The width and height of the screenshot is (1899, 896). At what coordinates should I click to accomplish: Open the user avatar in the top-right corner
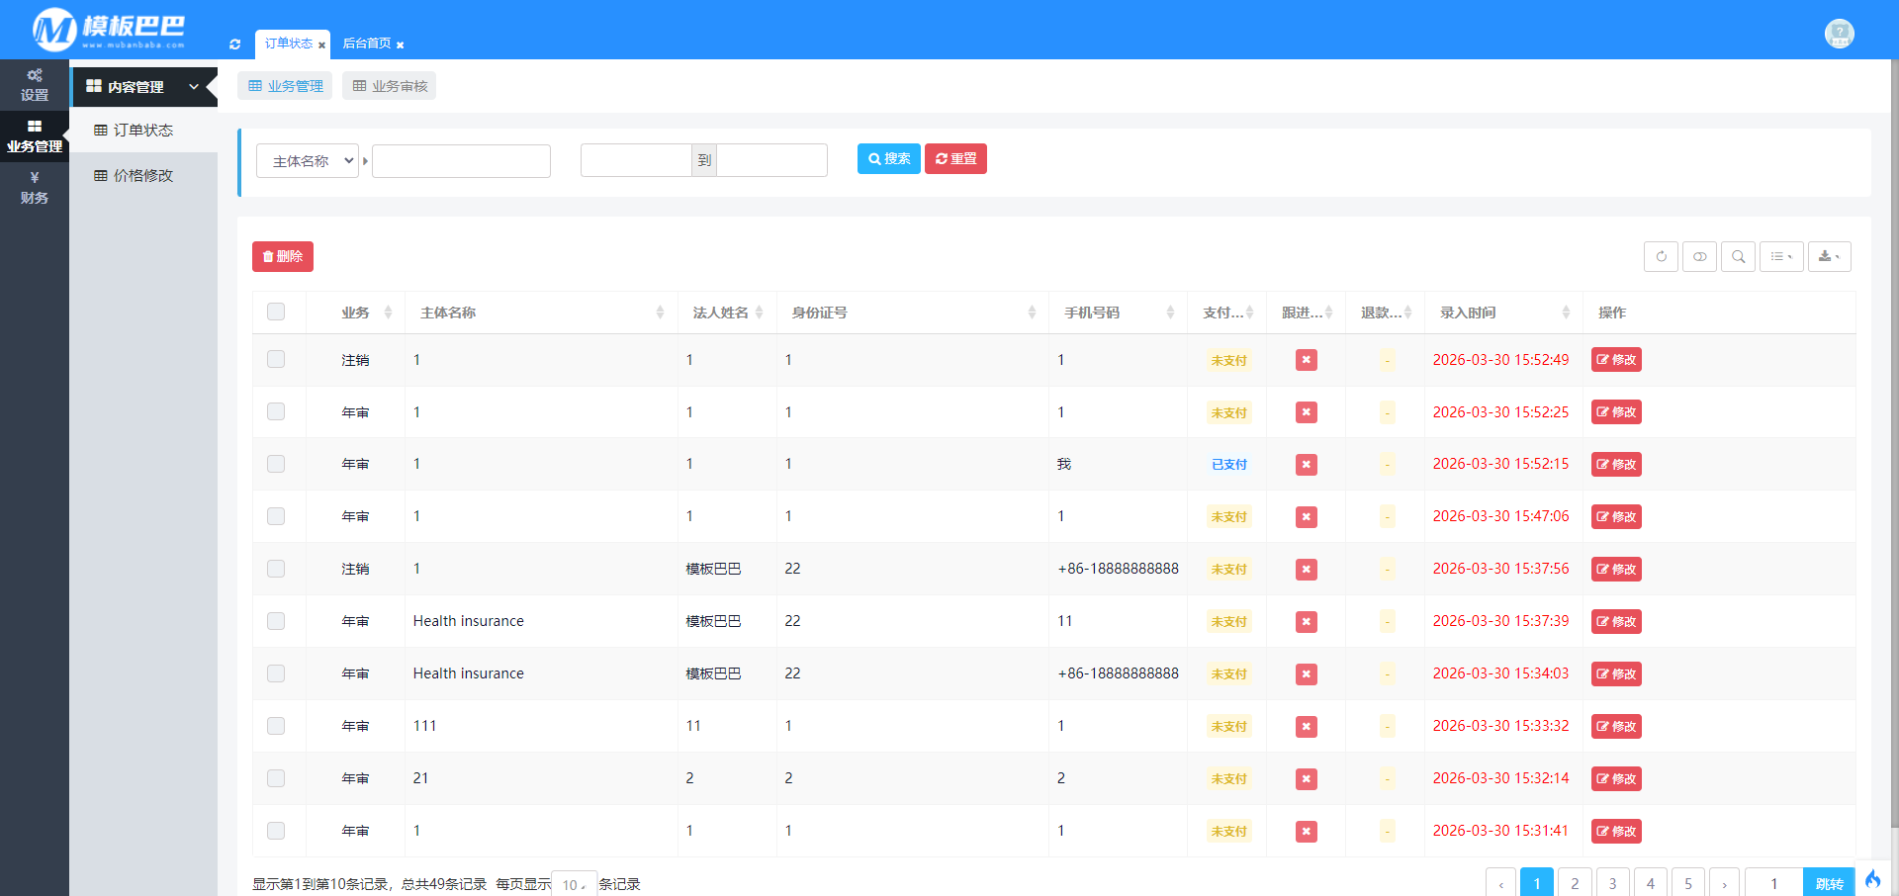(x=1839, y=34)
